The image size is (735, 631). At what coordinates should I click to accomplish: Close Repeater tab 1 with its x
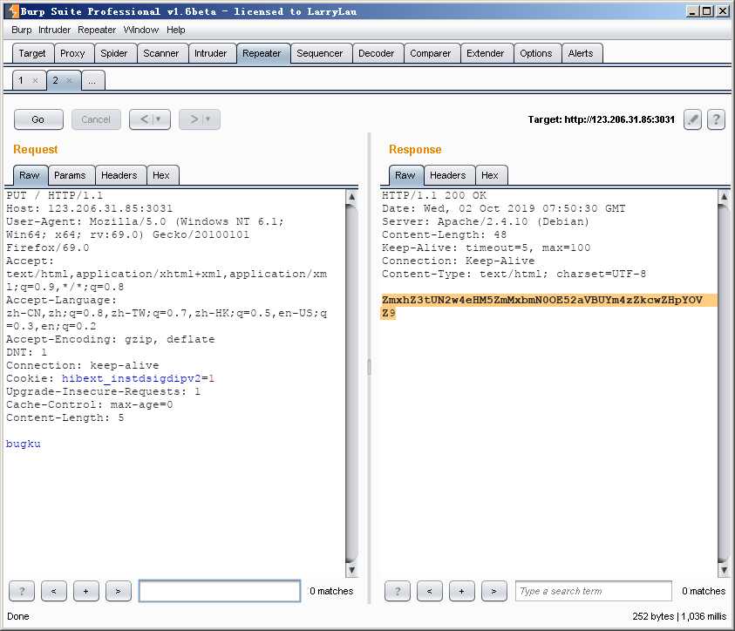[x=35, y=80]
